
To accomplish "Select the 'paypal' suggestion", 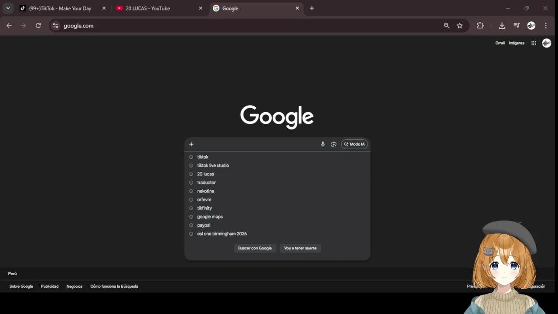I will pos(277,225).
